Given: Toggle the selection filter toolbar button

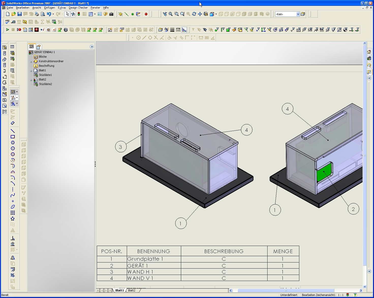Looking at the screenshot, I should pyautogui.click(x=73, y=14).
